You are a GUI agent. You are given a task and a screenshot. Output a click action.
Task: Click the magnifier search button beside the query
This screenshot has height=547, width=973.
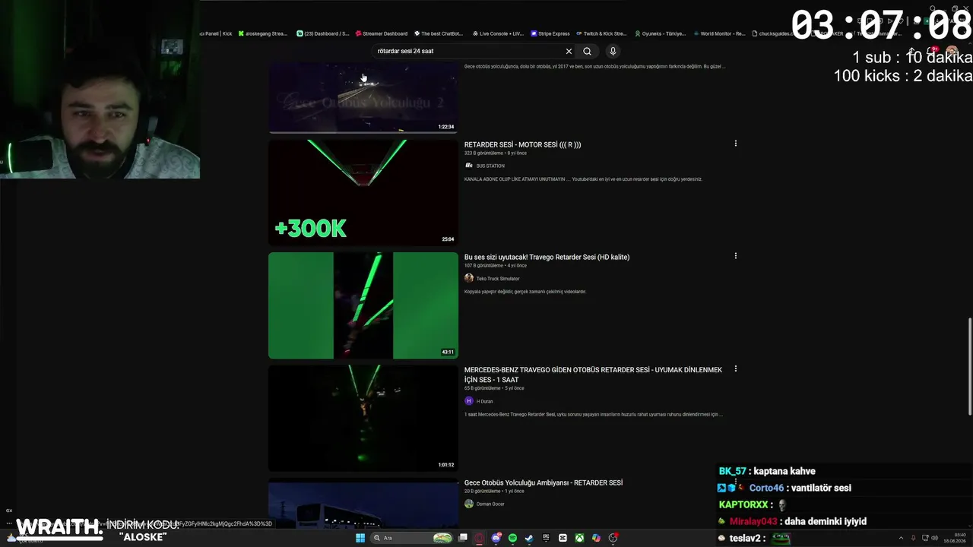click(587, 51)
